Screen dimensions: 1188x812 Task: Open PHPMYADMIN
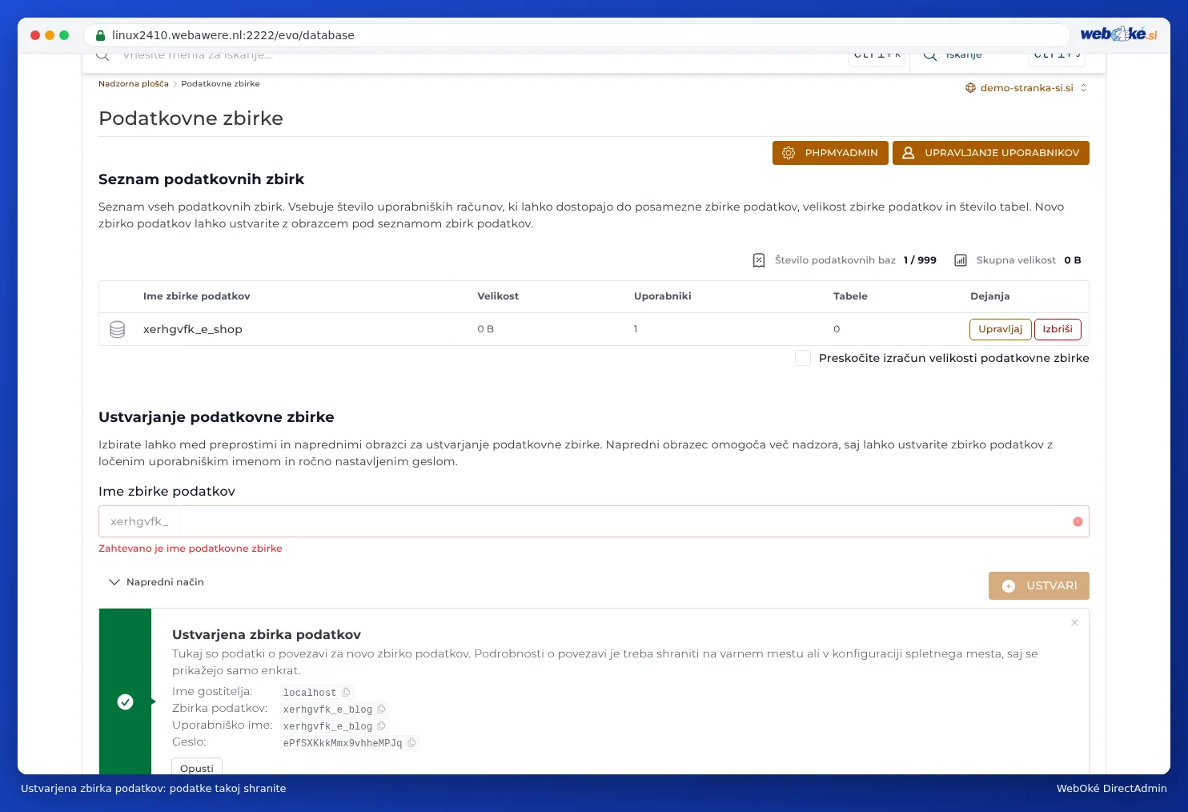pos(830,153)
